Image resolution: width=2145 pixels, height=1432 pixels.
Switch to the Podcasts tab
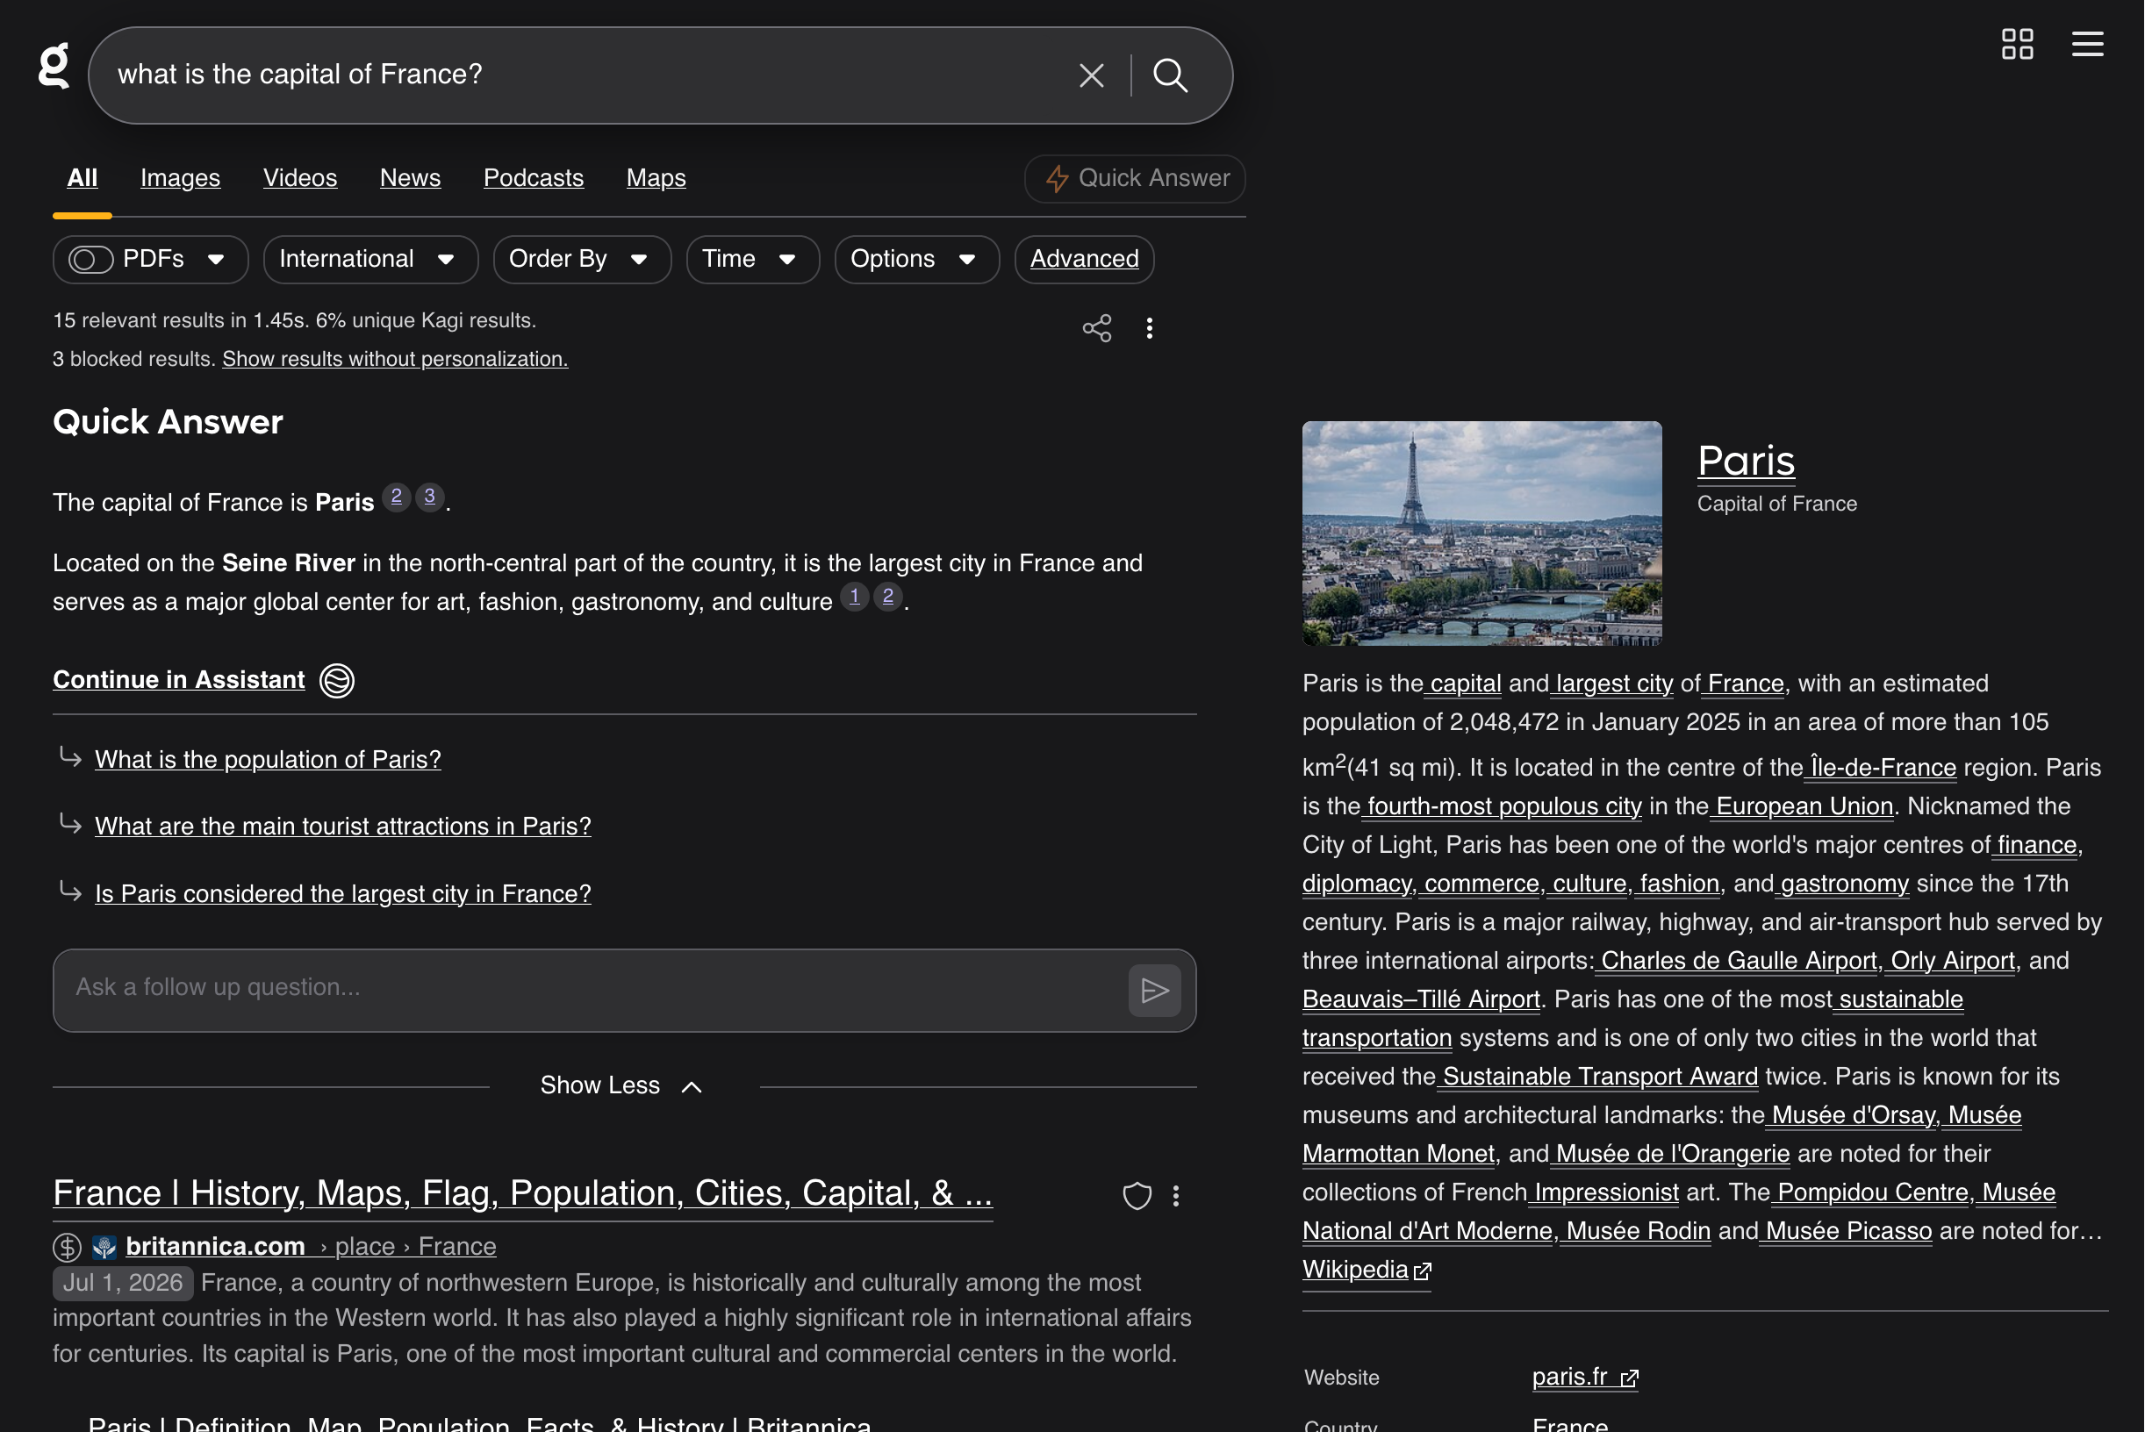click(534, 178)
